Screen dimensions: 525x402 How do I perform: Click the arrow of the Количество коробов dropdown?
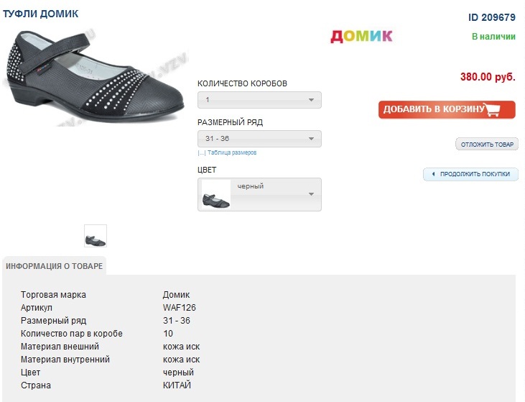click(311, 100)
